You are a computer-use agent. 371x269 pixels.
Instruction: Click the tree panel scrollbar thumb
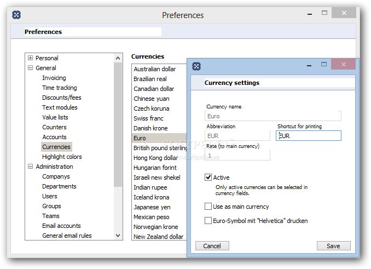pos(118,124)
